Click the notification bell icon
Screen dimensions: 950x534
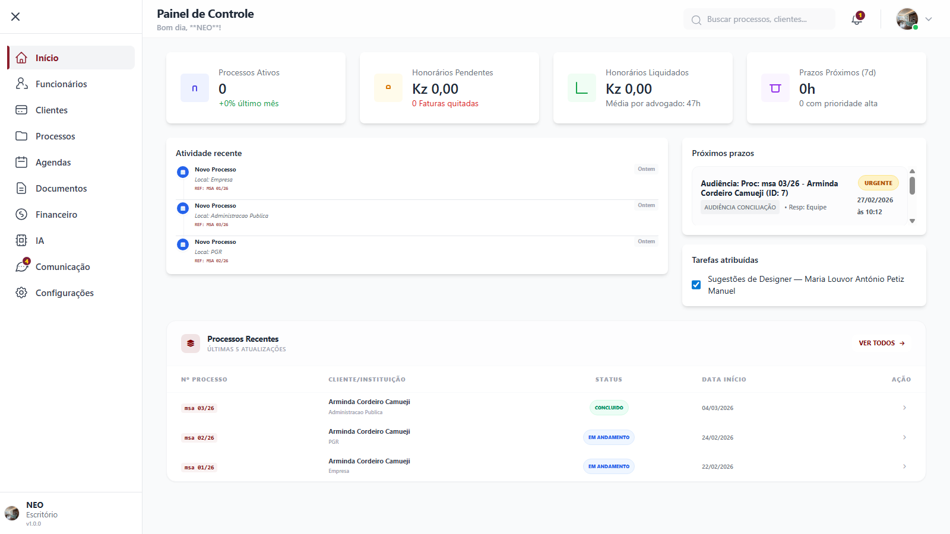[x=856, y=20]
